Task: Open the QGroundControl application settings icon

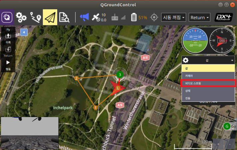Action: tap(7, 17)
